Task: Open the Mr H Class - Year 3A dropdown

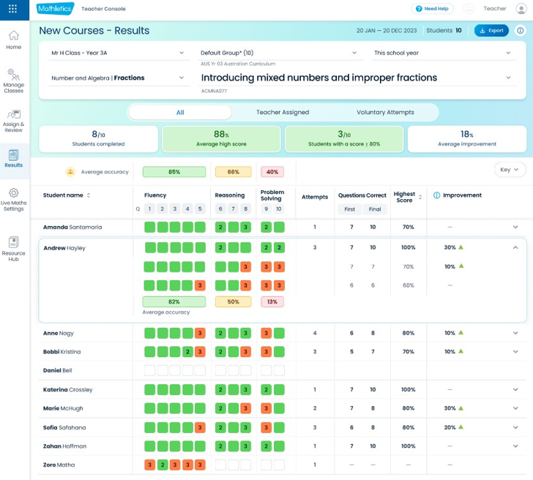Action: [x=119, y=53]
